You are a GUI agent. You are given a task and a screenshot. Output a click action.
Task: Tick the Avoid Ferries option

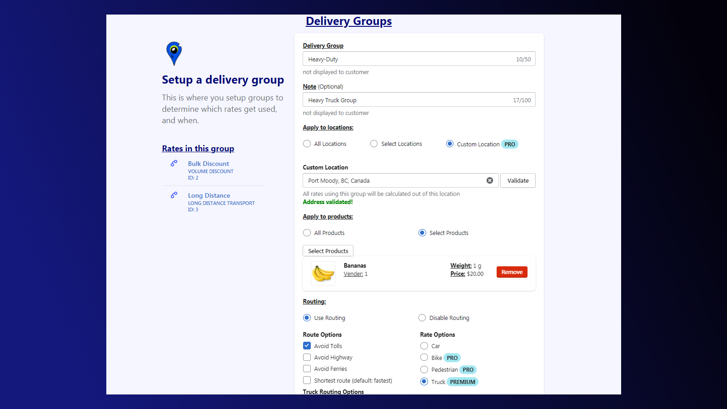307,369
